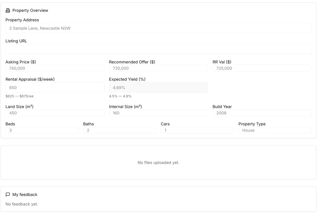Viewport: 317px width, 217px height.
Task: Click the Property Overview building icon
Action: (x=8, y=10)
